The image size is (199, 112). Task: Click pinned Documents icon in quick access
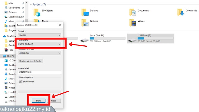[6, 8]
